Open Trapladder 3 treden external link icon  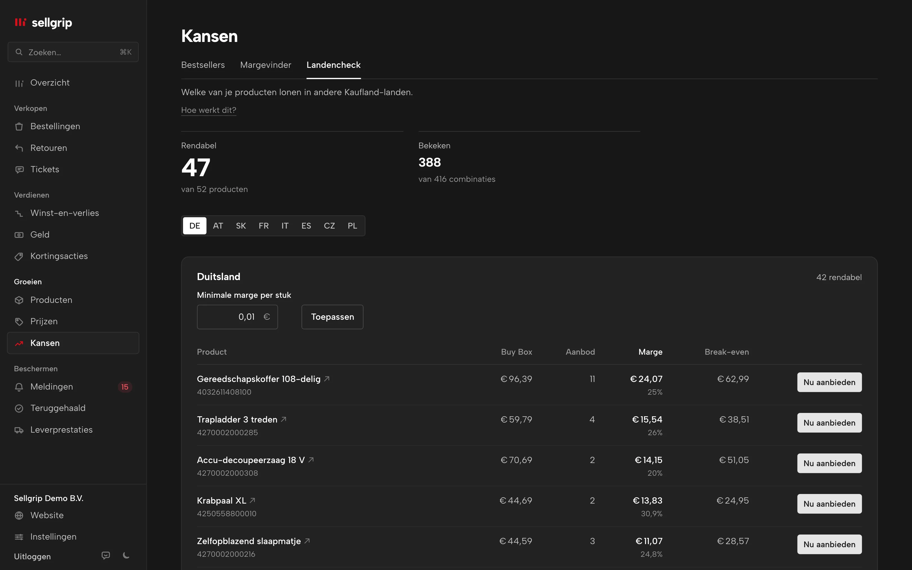284,419
